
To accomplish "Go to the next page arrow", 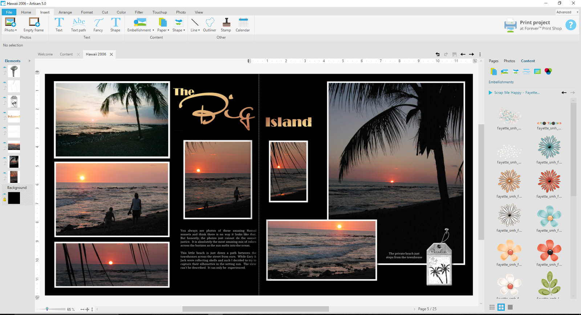I will pos(472,54).
